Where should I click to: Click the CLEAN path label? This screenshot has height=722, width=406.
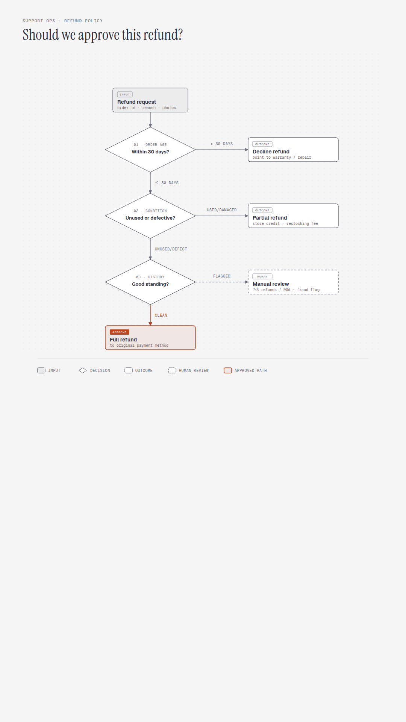pyautogui.click(x=161, y=315)
